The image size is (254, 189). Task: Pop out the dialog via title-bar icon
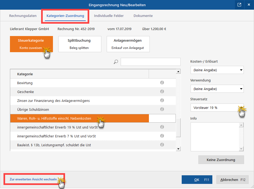[x=239, y=5]
